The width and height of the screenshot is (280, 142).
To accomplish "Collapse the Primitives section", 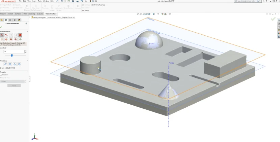I will [27, 61].
